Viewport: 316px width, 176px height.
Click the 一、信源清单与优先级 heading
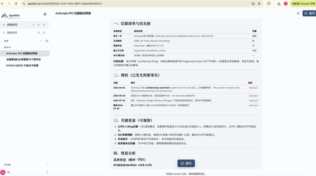[132, 23]
